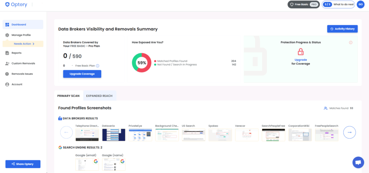This screenshot has width=369, height=173.
Task: Open the Telephone Directory screenshot thumbnail
Action: coord(87,135)
